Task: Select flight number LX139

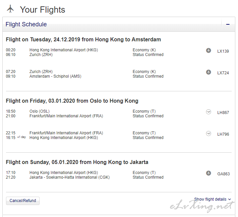Action: (223, 51)
